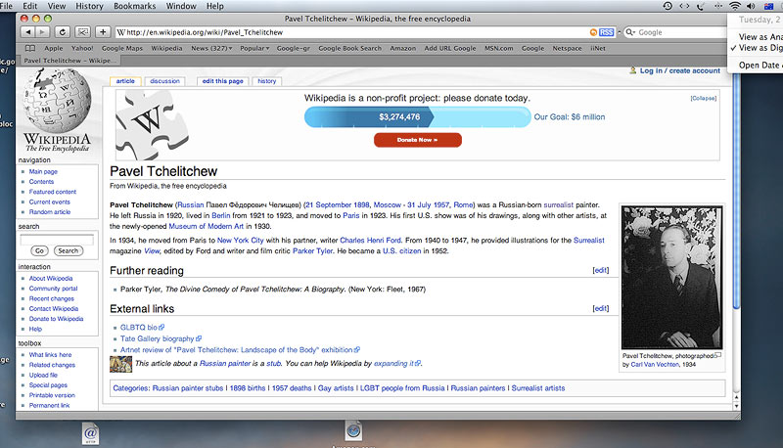Edit the External links section
Viewport: 783px width, 448px height.
tap(601, 308)
